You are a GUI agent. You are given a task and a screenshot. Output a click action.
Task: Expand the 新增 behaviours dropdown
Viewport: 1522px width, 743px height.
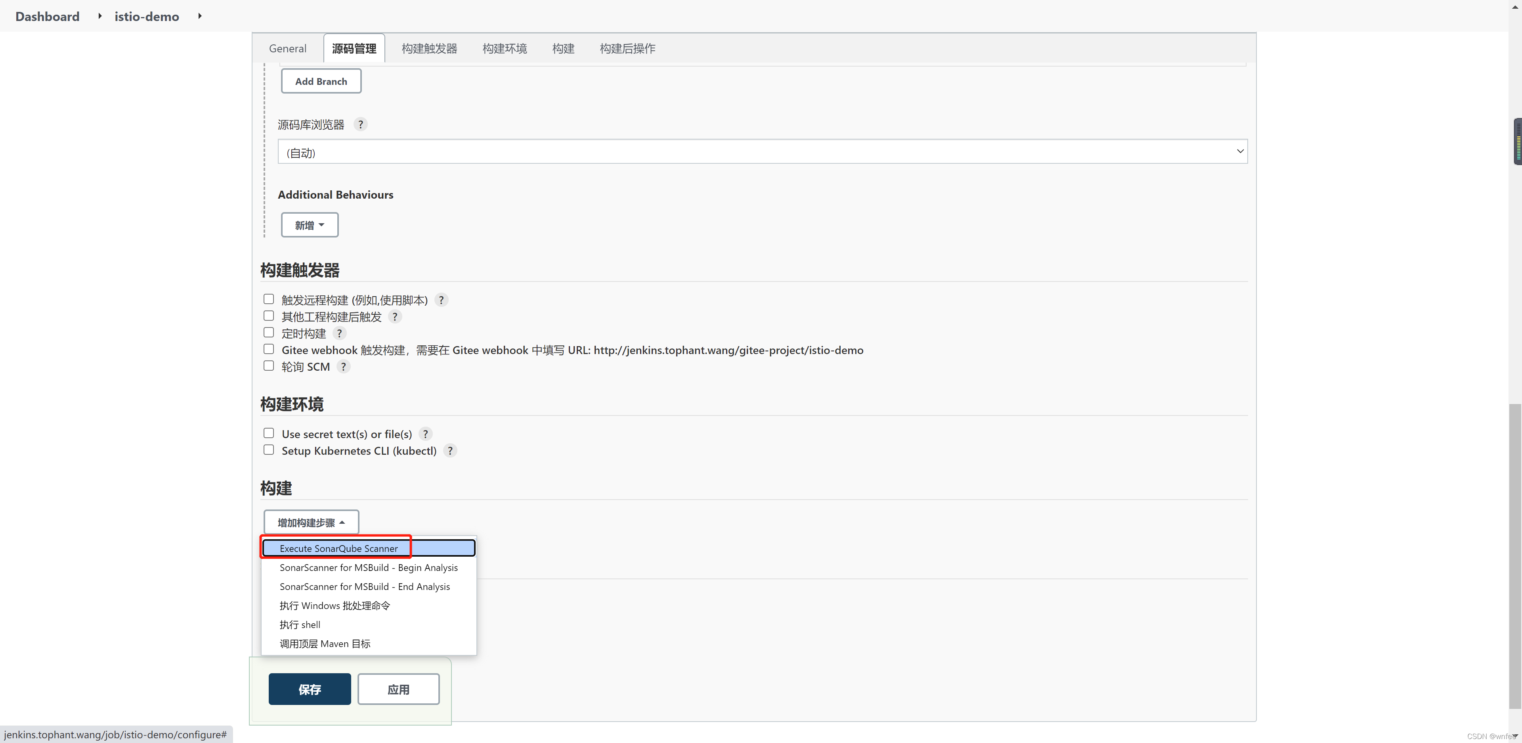coord(310,225)
